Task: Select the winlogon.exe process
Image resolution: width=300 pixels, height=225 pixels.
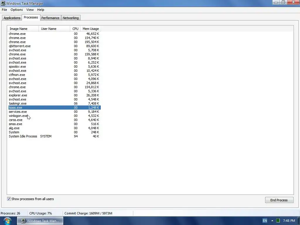Action: coord(54,116)
